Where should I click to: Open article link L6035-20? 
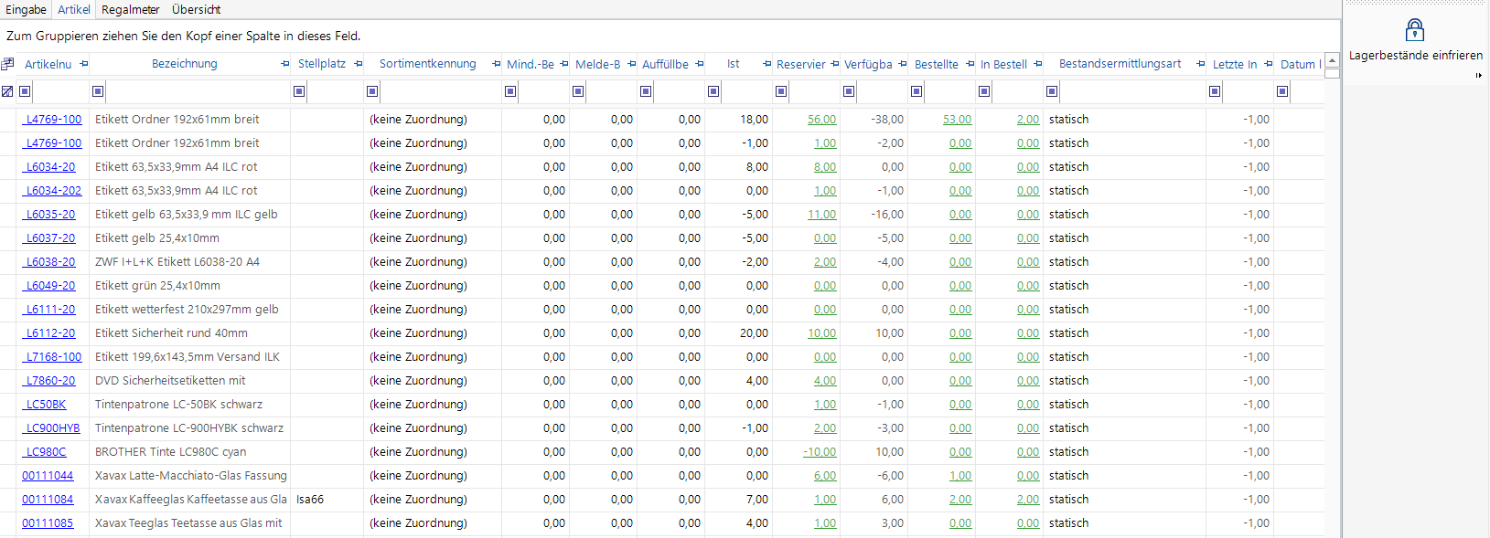click(x=50, y=215)
